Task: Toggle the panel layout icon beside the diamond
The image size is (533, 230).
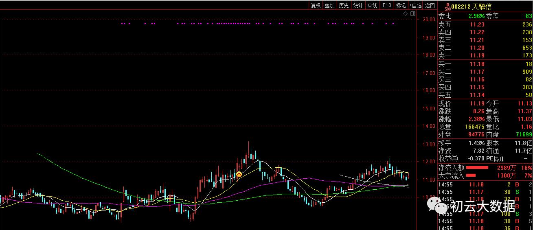Action: [412, 14]
